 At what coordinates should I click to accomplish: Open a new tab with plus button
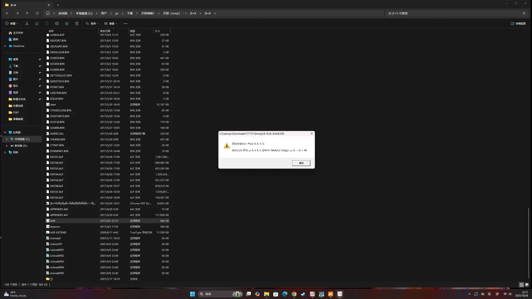(x=58, y=5)
